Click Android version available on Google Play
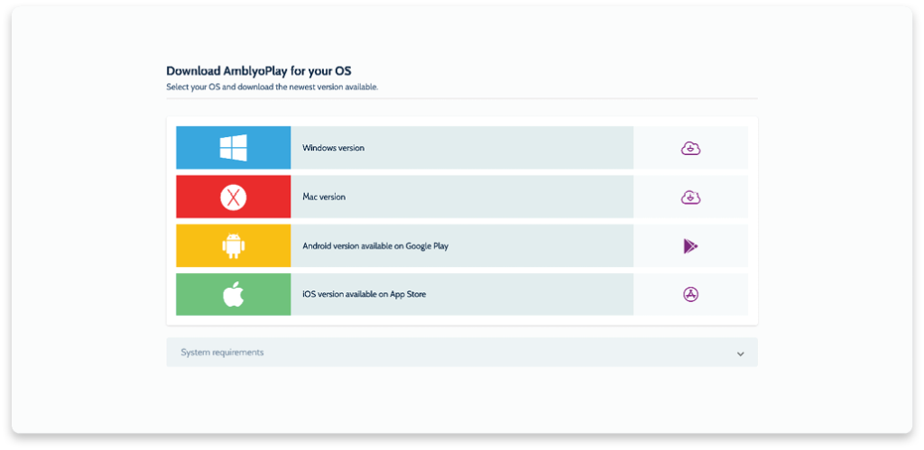This screenshot has height=450, width=924. 375,246
